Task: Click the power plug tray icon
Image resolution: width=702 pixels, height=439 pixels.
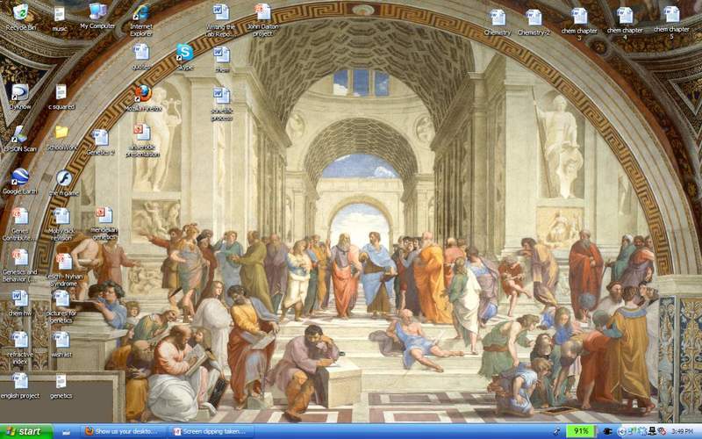Action: [x=607, y=431]
